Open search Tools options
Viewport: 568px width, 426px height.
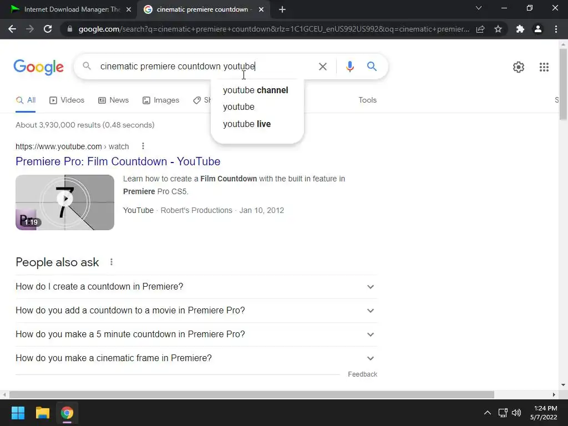tap(367, 100)
